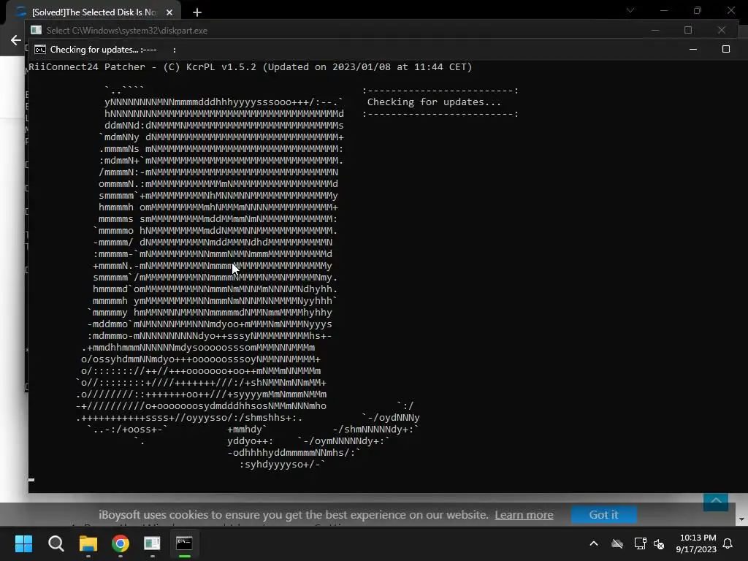
Task: Minimize the Checking for updates console window
Action: 693,49
